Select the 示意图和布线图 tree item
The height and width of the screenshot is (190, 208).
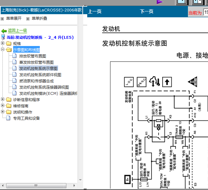coord(26,49)
